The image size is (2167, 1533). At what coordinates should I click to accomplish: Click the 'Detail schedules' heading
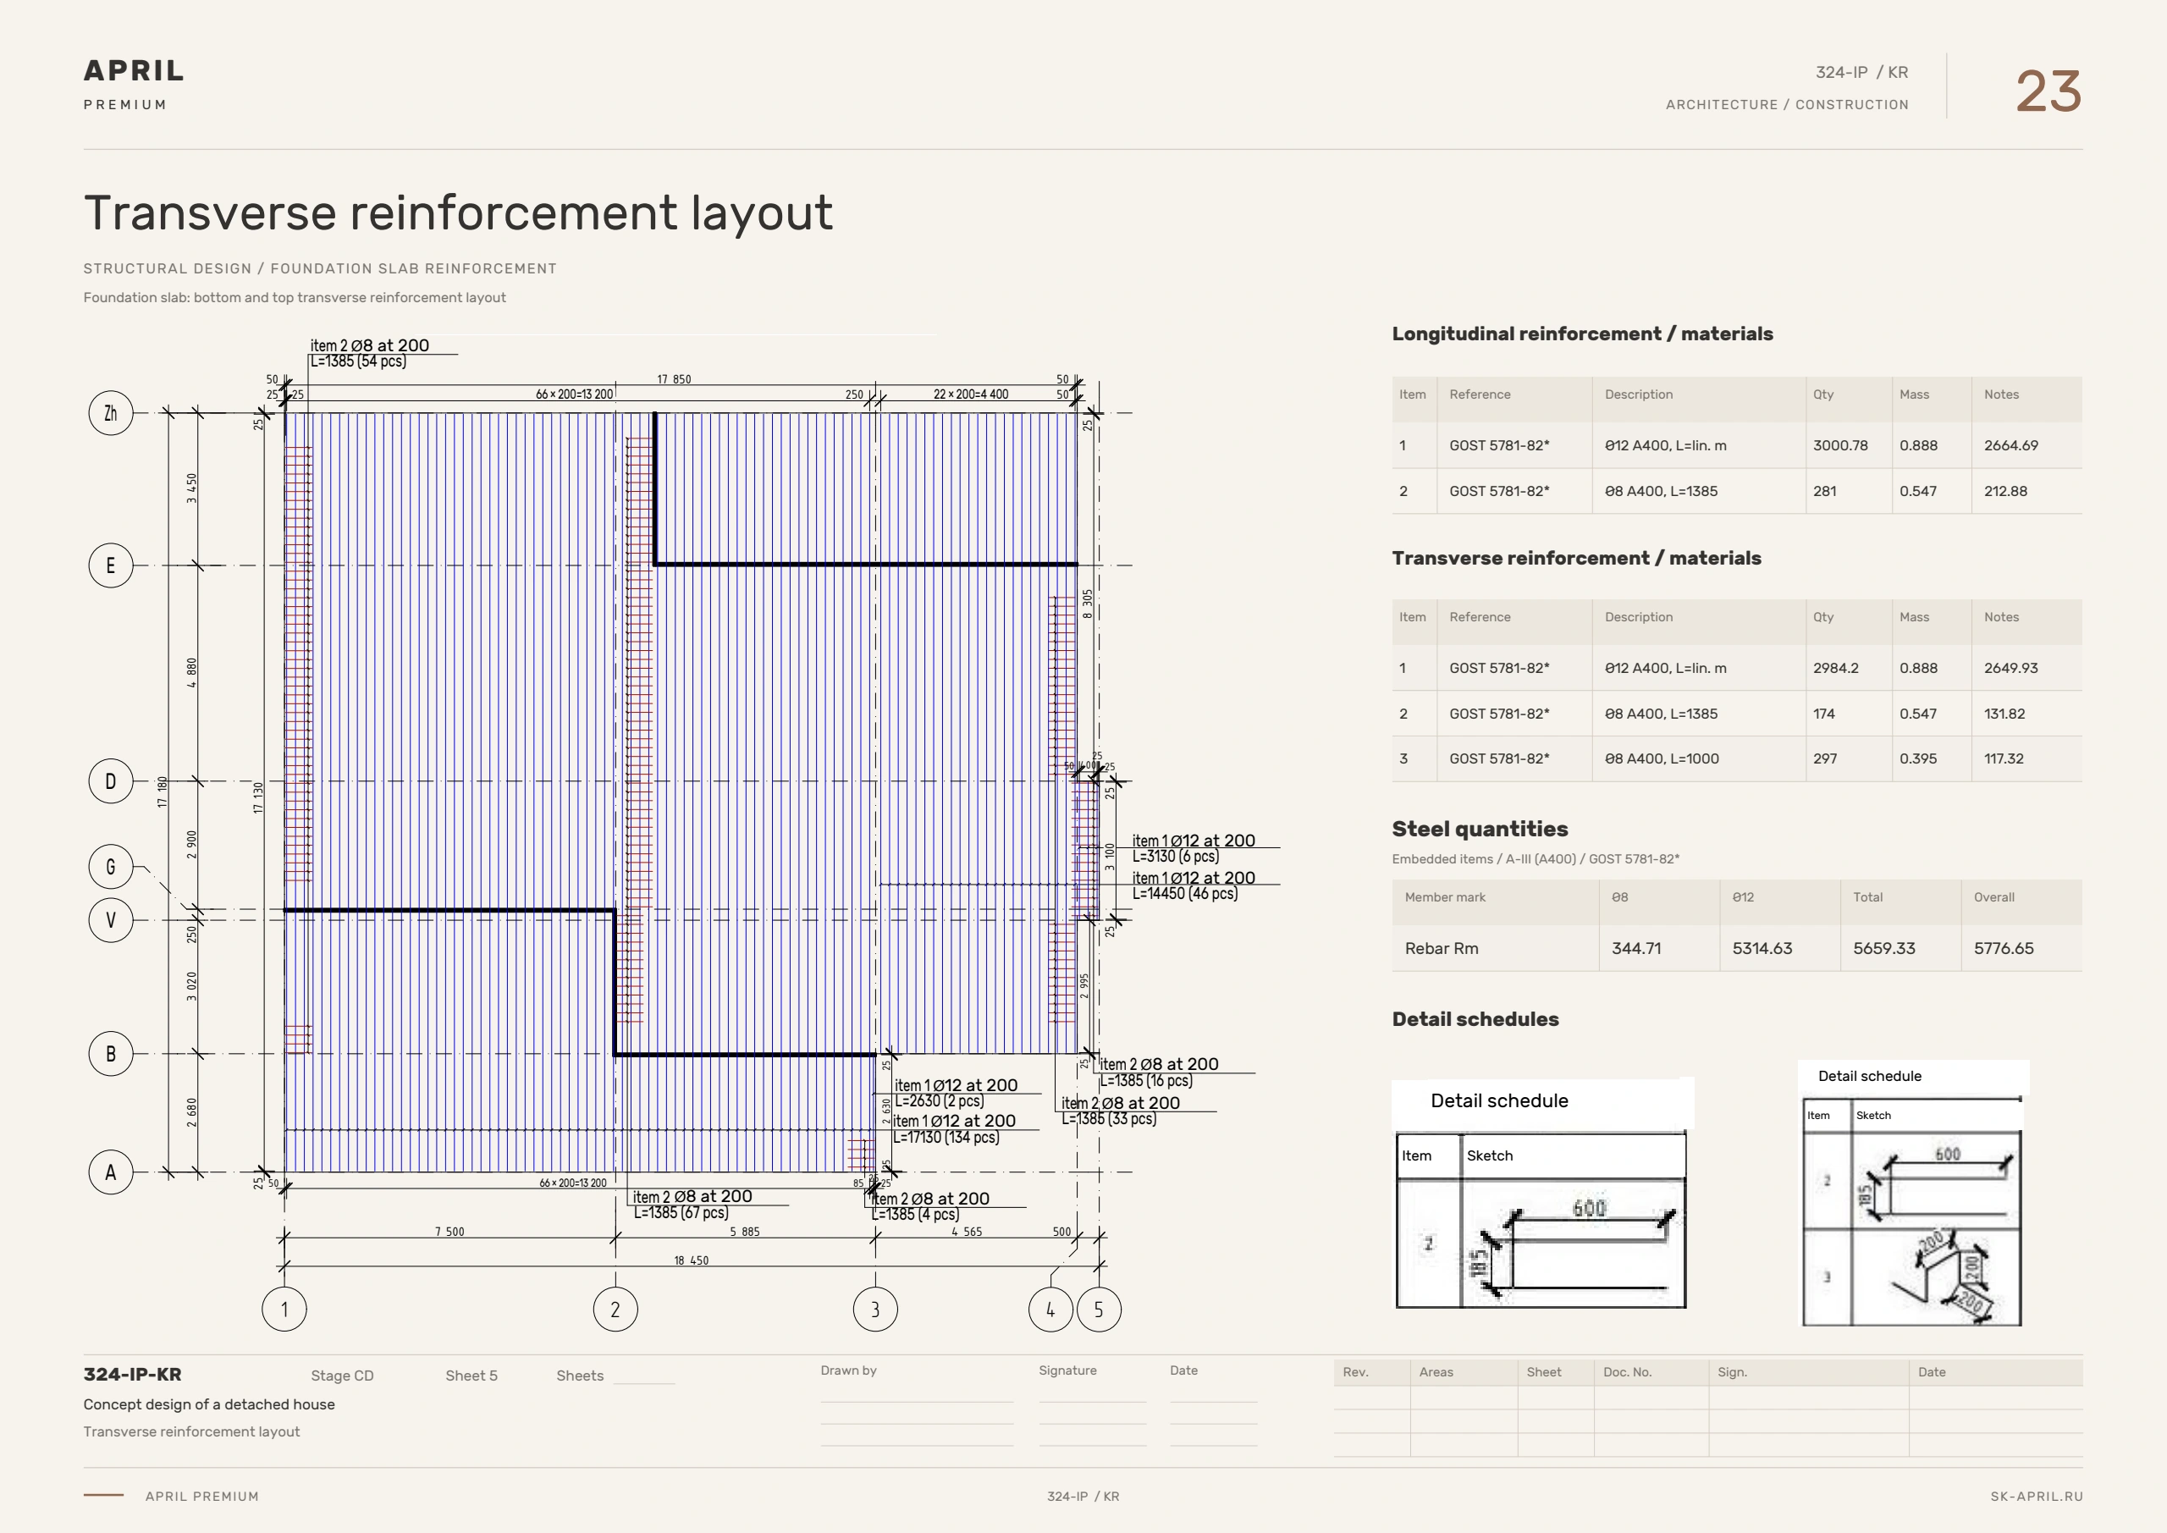tap(1475, 1018)
